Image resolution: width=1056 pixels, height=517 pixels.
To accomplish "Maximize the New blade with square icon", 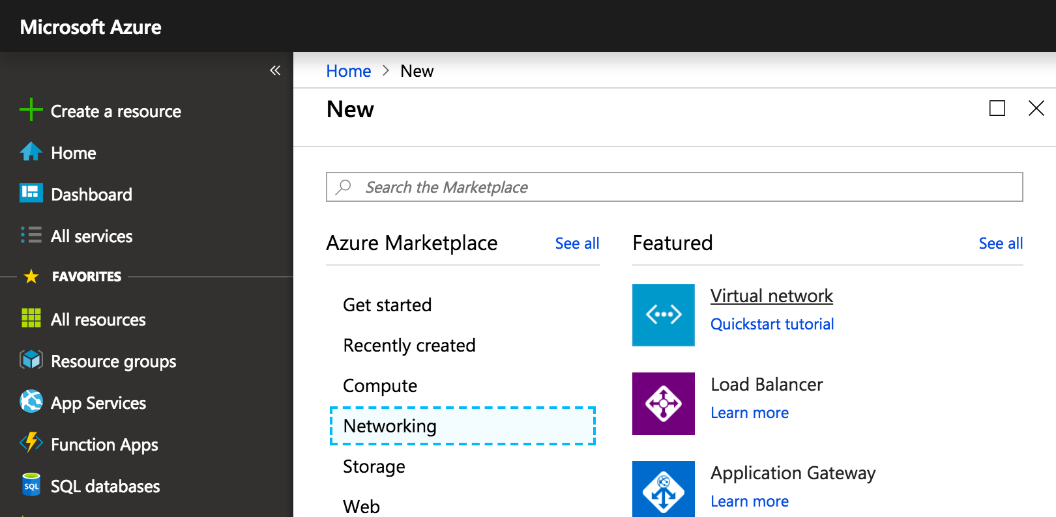I will point(997,108).
